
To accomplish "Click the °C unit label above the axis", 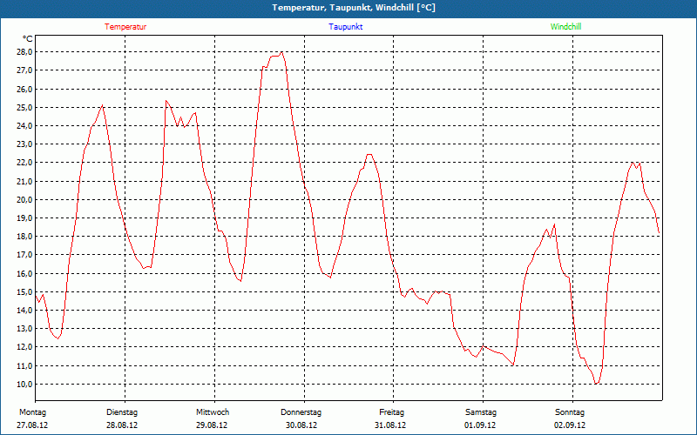I will pos(28,39).
